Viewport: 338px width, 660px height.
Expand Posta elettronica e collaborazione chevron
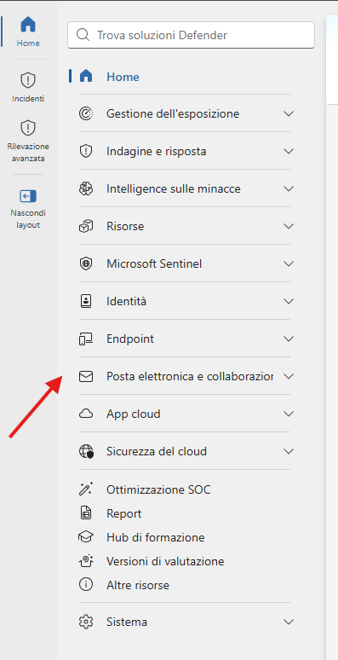289,376
